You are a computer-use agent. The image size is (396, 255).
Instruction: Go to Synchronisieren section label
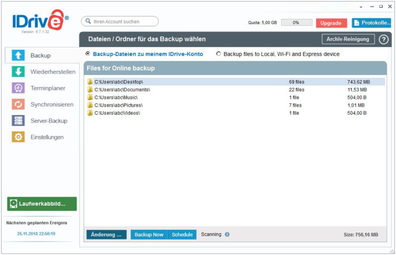[x=52, y=104]
